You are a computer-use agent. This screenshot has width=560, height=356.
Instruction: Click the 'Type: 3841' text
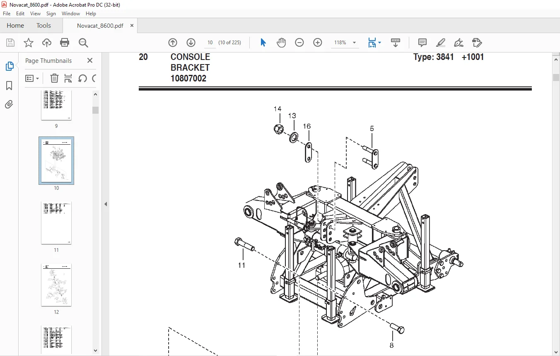coord(434,57)
